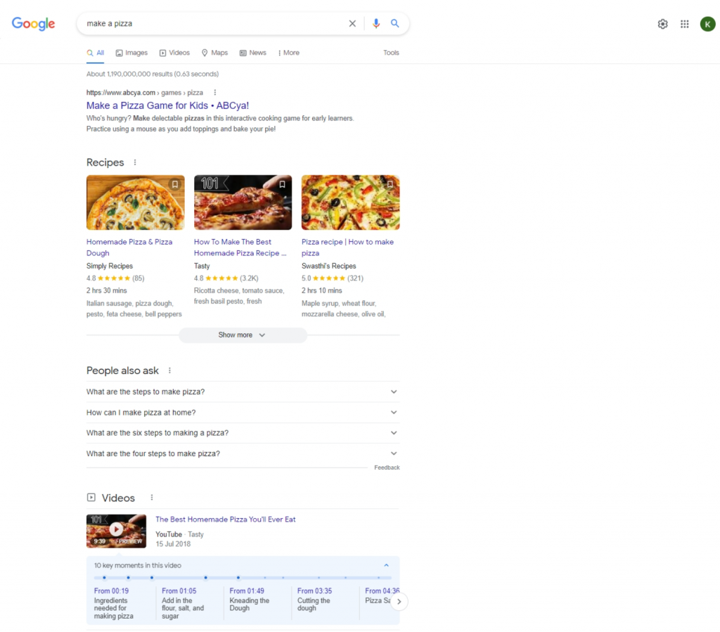The height and width of the screenshot is (632, 720).
Task: Open three-dot menu beside Videos heading
Action: click(152, 498)
